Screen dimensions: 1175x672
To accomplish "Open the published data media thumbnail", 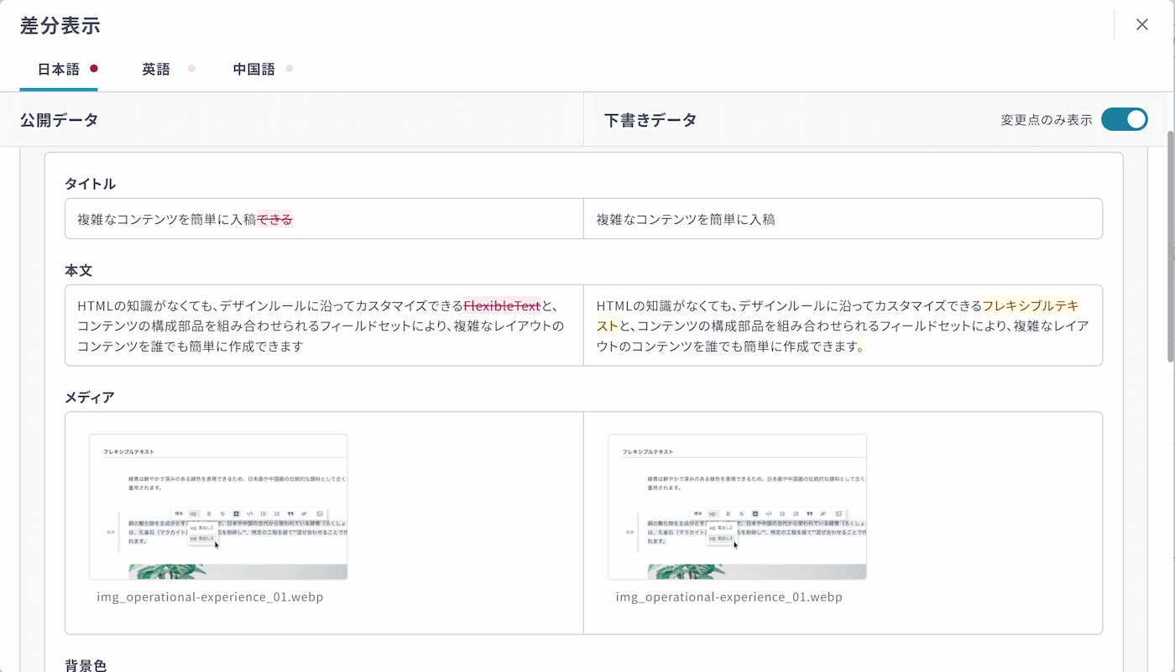I will click(x=218, y=507).
